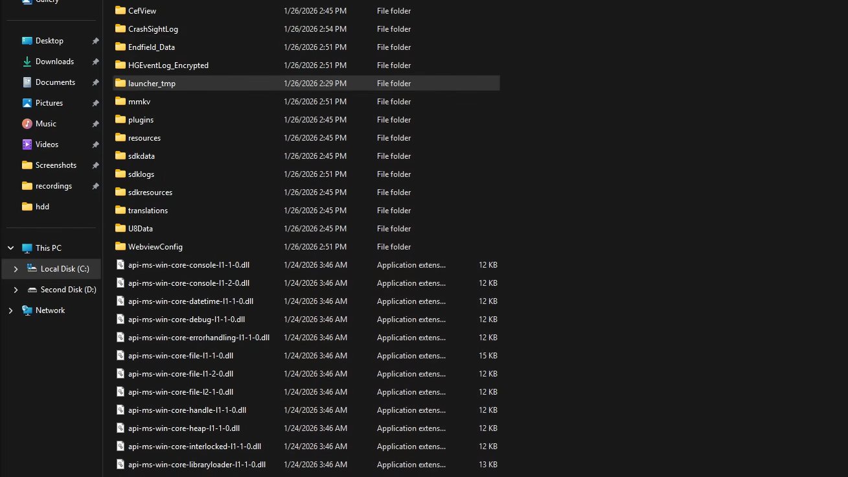This screenshot has height=477, width=848.
Task: Open Downloads via its green arrow icon
Action: [x=27, y=62]
